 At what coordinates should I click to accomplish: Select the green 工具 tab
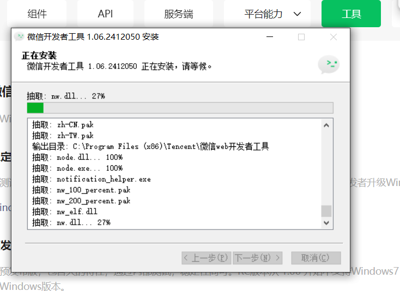(351, 14)
